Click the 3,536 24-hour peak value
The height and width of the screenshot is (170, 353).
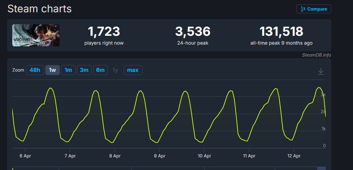click(x=193, y=31)
